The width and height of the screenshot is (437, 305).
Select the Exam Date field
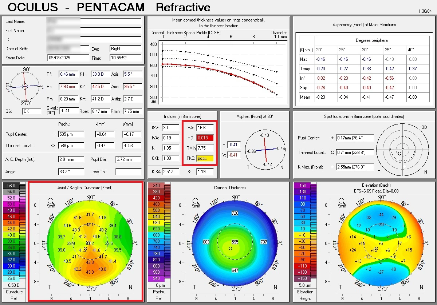click(68, 58)
